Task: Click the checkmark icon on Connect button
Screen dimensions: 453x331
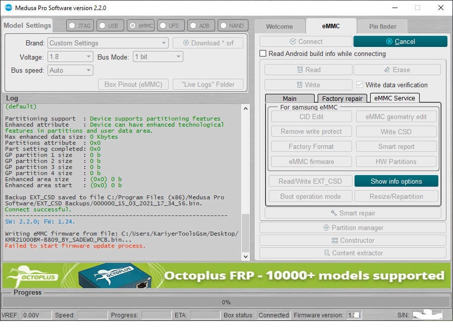Action: 293,41
